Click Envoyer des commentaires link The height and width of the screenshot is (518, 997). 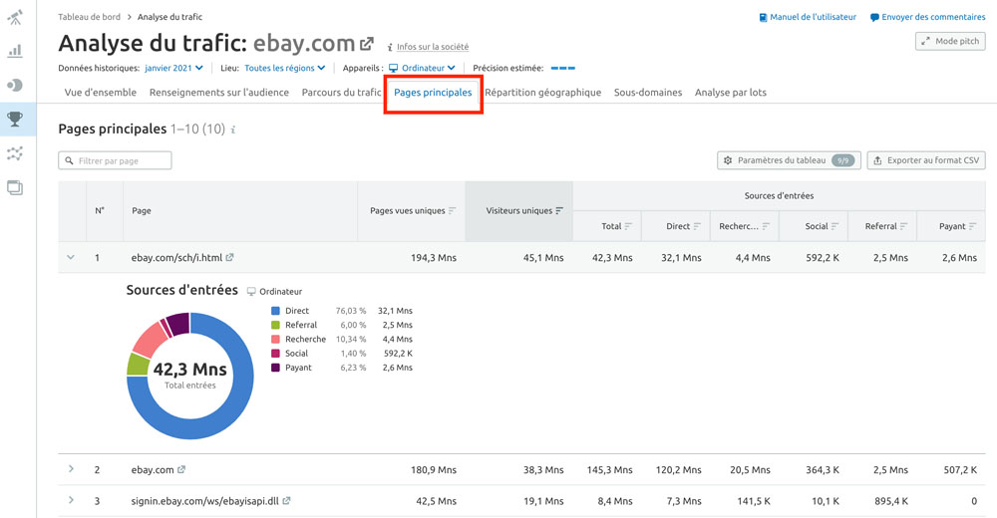click(x=927, y=17)
